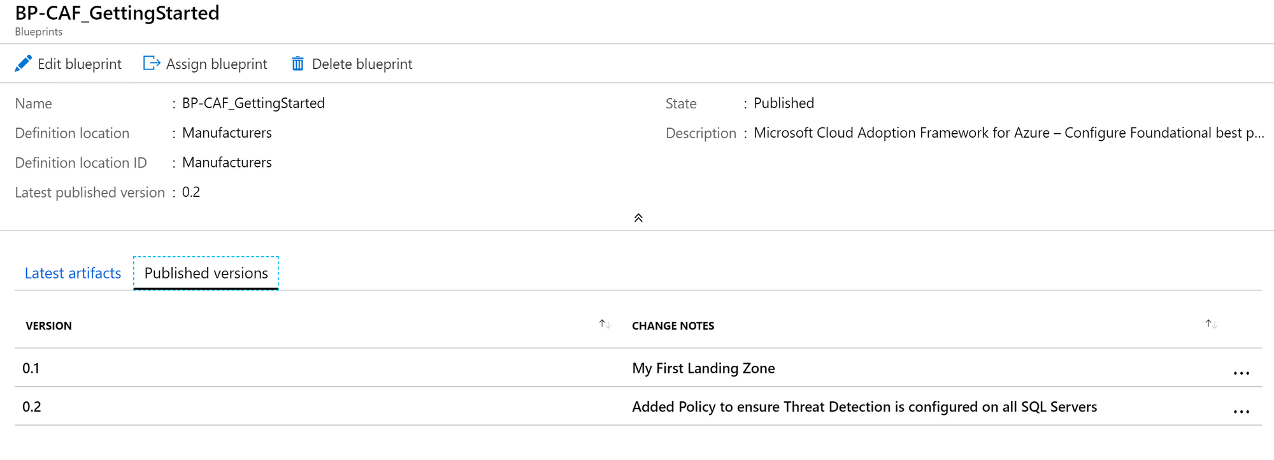
Task: Open more options for version 0.2
Action: (1241, 412)
